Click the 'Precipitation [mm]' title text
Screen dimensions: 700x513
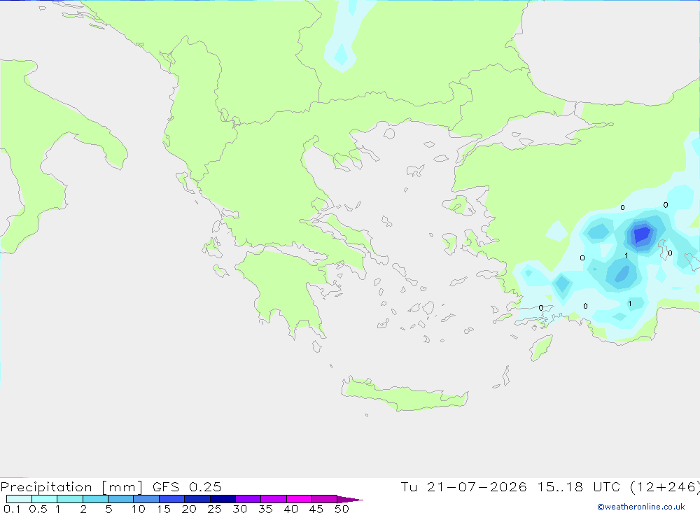pos(71,487)
